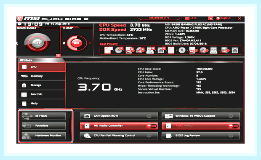The image size is (261, 160).
Task: Open the Memory tab
Action: 42,76
